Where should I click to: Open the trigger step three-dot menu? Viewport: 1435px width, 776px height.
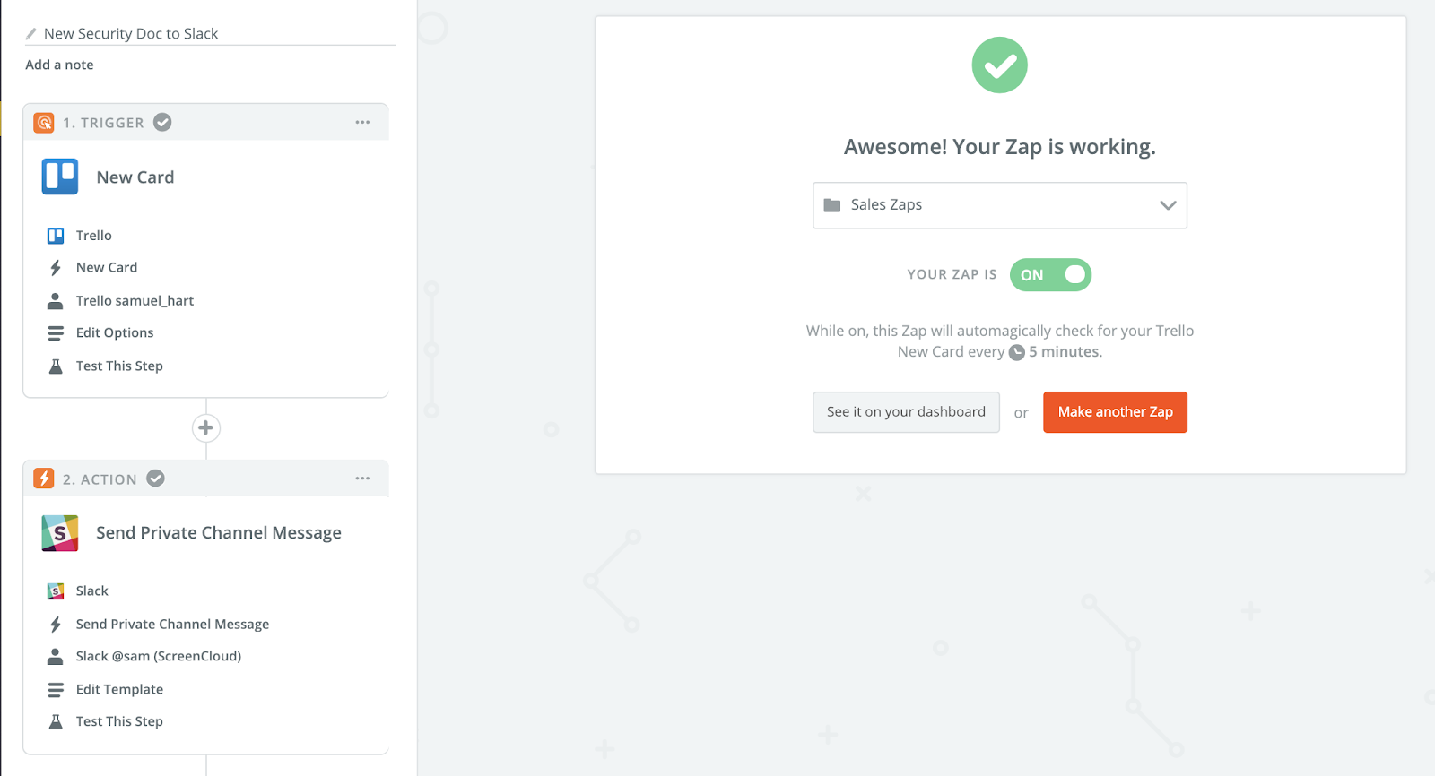tap(362, 122)
